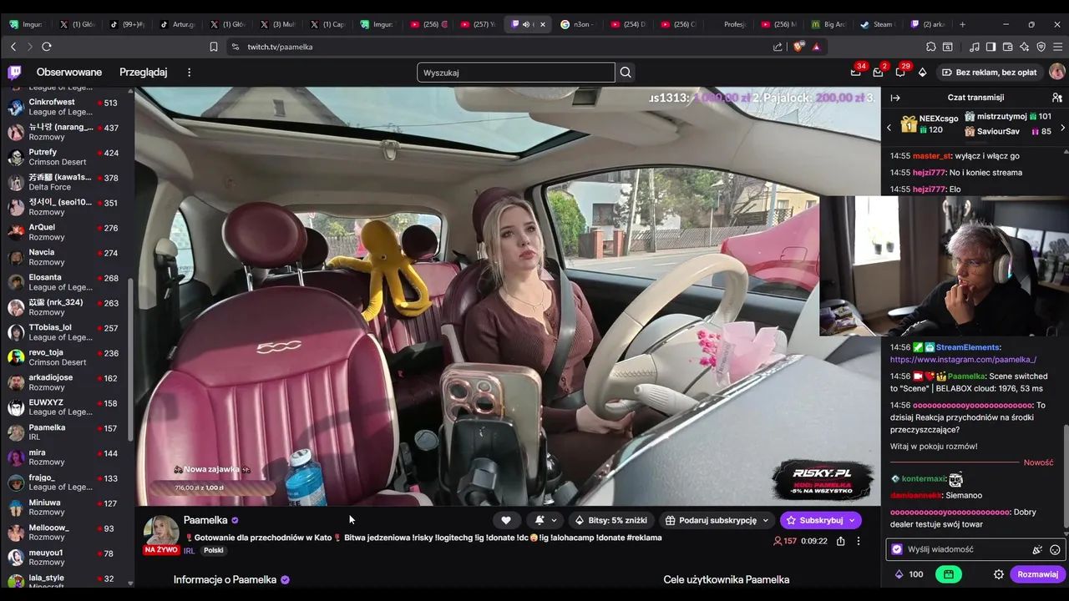Switch to the Obserwowane tab
The height and width of the screenshot is (601, 1069).
point(69,73)
